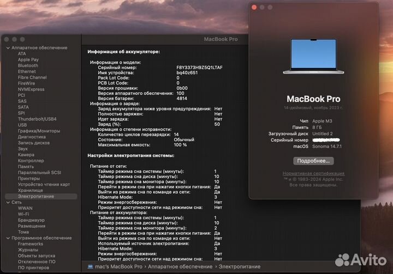Click the Untitled 2 startup disk value
Image resolution: width=393 pixels, height=274 pixels.
point(323,133)
